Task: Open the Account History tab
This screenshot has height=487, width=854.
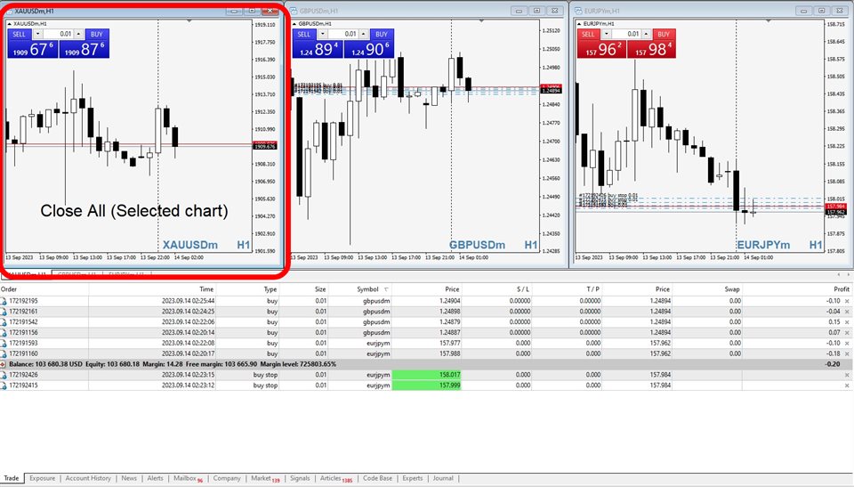Action: click(x=88, y=478)
